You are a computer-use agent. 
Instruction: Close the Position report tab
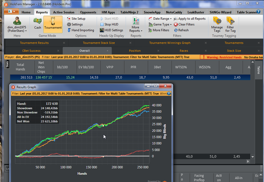(158, 51)
